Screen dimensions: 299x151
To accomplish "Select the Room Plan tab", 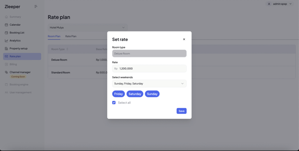I will click(54, 36).
